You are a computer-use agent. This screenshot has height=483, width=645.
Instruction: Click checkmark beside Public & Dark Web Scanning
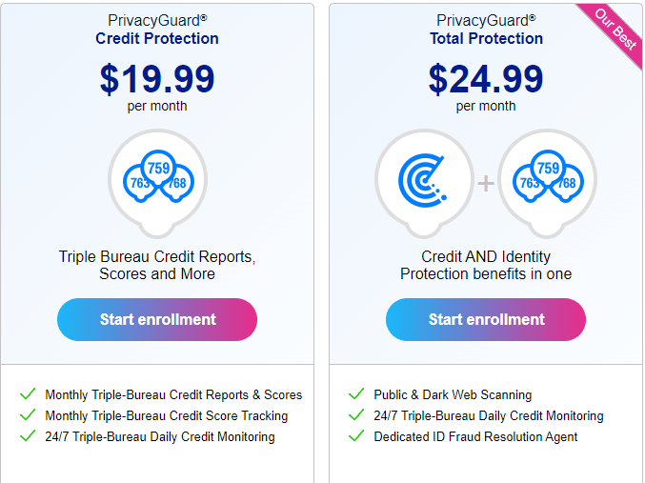(x=356, y=394)
